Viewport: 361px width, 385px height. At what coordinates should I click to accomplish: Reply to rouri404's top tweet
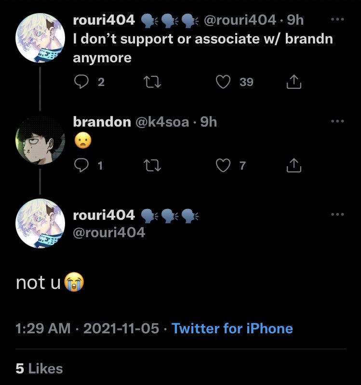coord(81,82)
